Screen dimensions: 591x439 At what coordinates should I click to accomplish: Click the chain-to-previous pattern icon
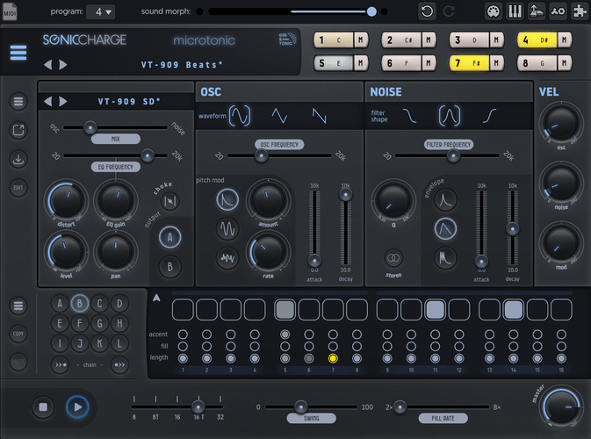60,364
